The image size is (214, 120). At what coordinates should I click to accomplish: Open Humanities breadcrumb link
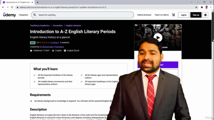coord(58,26)
